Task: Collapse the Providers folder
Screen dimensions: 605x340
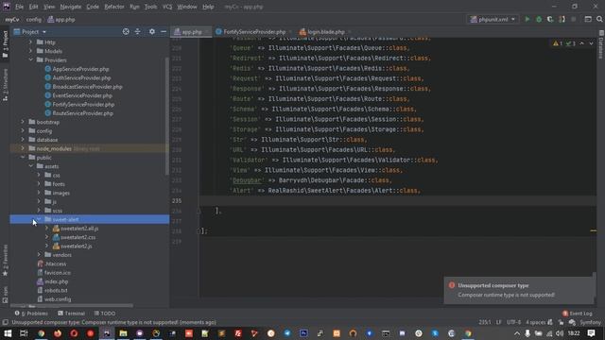Action: pos(31,59)
